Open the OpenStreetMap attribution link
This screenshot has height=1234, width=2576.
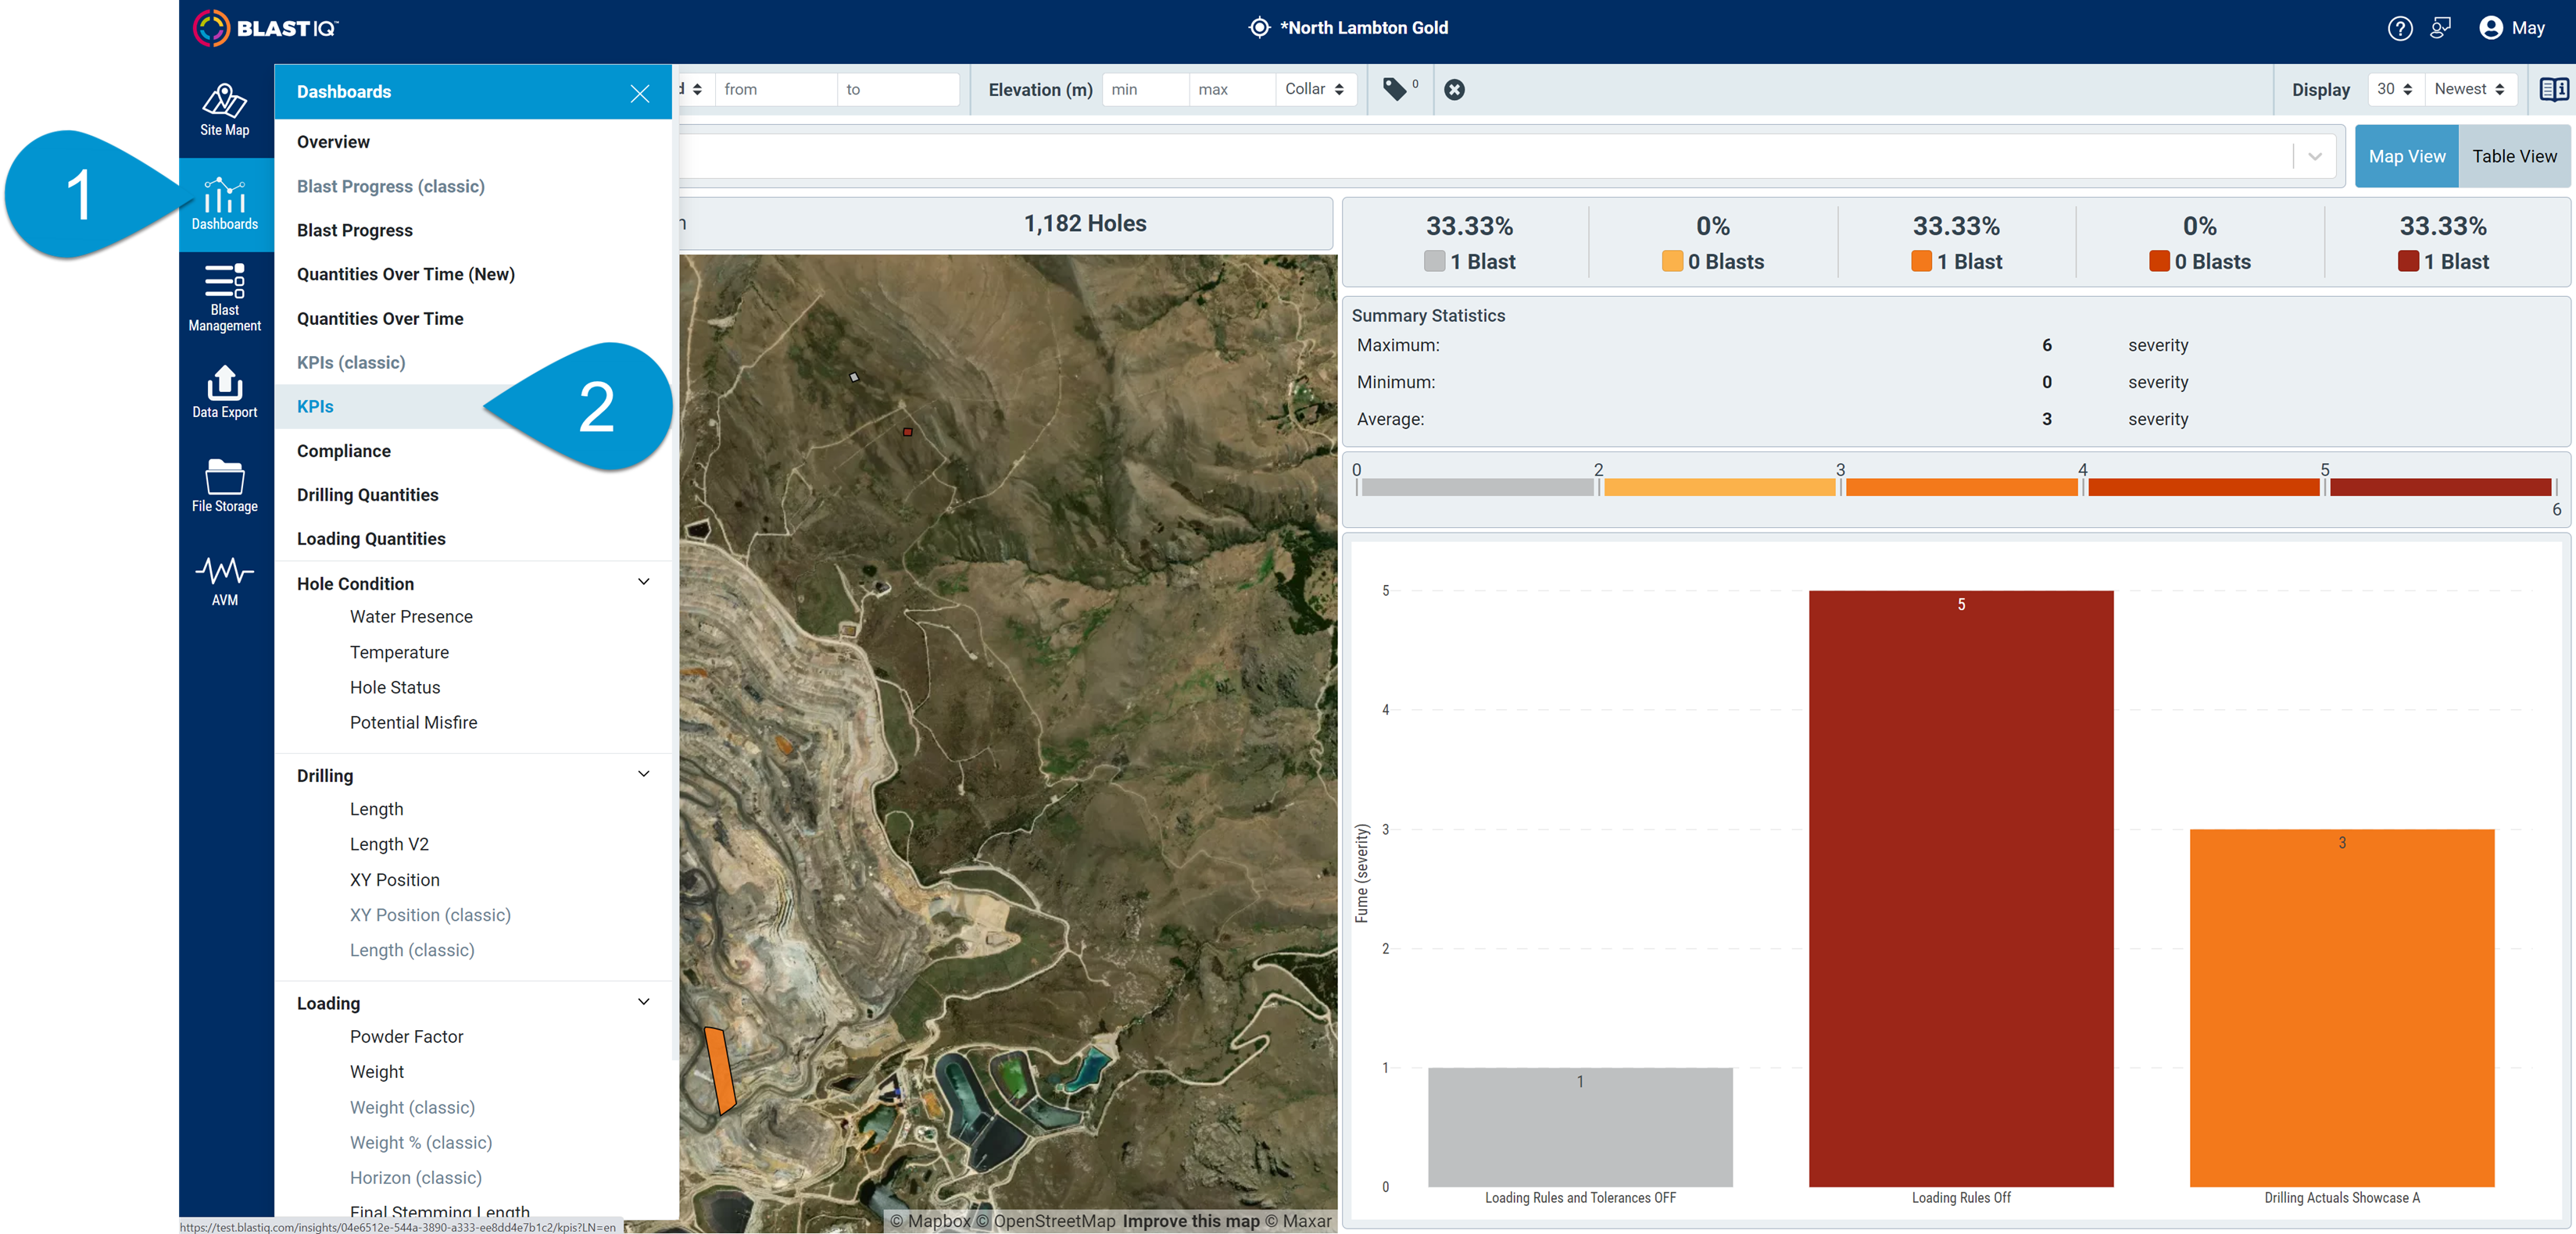pyautogui.click(x=1045, y=1221)
